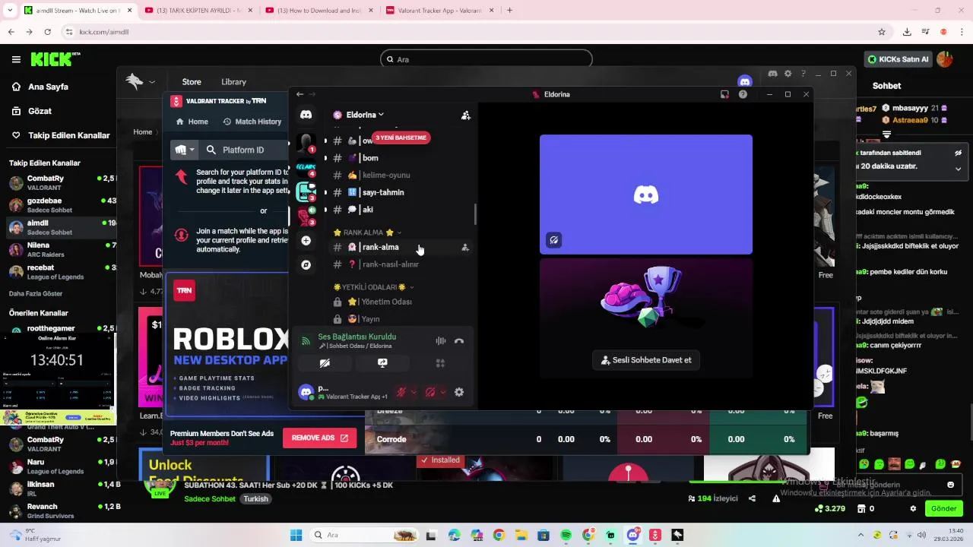Share your screen in Discord voice panel

pyautogui.click(x=382, y=363)
